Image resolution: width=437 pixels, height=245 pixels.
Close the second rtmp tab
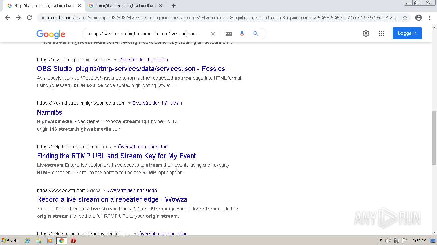(x=160, y=6)
